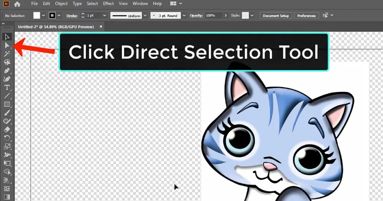Open the Help menu
The image size is (383, 201).
click(x=157, y=4)
